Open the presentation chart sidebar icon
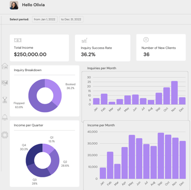Image resolution: width=191 pixels, height=190 pixels. 5,83
